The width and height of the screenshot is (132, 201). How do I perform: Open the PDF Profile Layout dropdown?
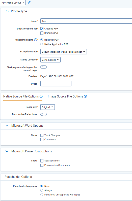13,3
